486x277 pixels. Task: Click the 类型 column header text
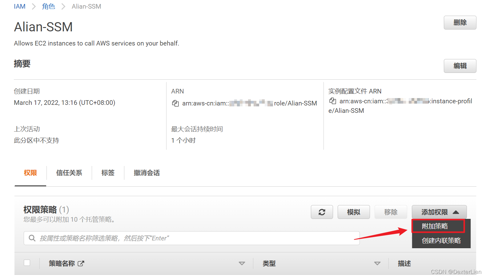pyautogui.click(x=269, y=263)
